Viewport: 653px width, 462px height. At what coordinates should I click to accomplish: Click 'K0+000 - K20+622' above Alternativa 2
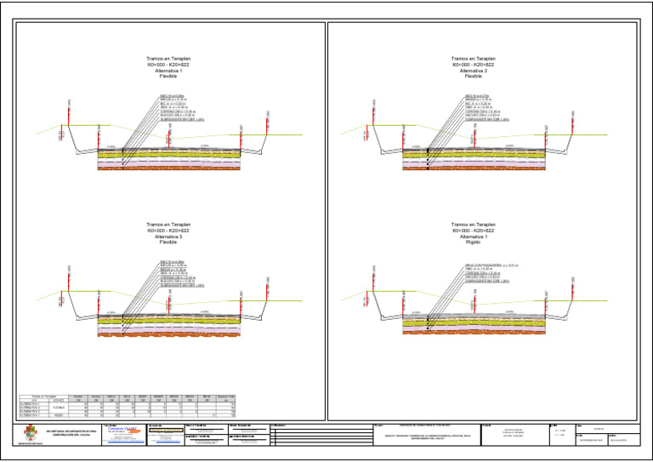click(473, 65)
